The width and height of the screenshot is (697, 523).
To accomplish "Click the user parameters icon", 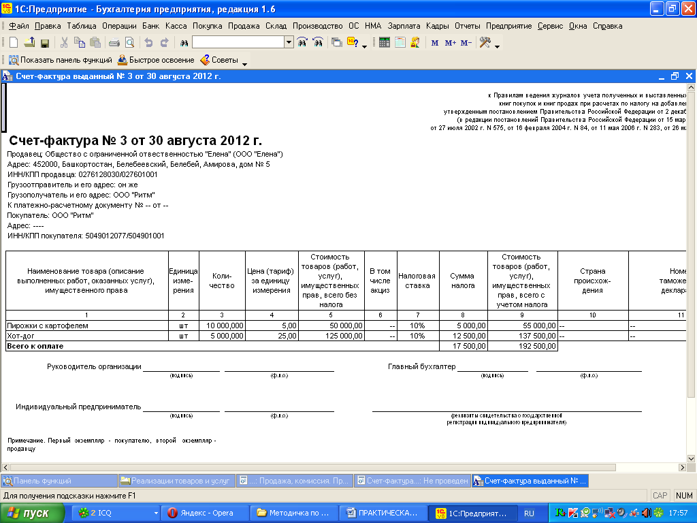I will [415, 43].
